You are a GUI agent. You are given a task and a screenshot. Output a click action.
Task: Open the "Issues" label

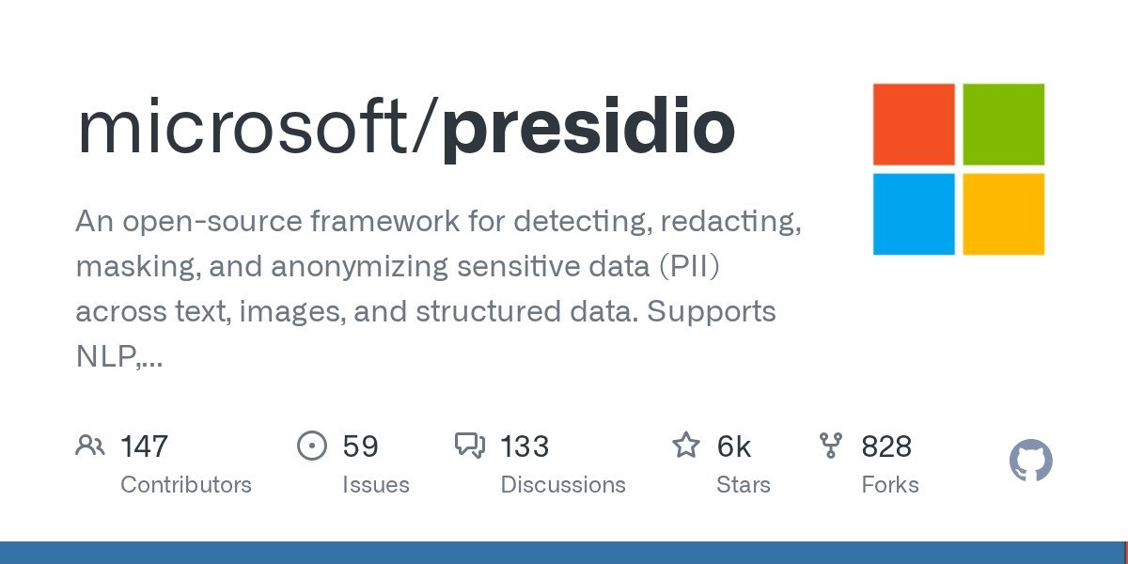tap(375, 485)
